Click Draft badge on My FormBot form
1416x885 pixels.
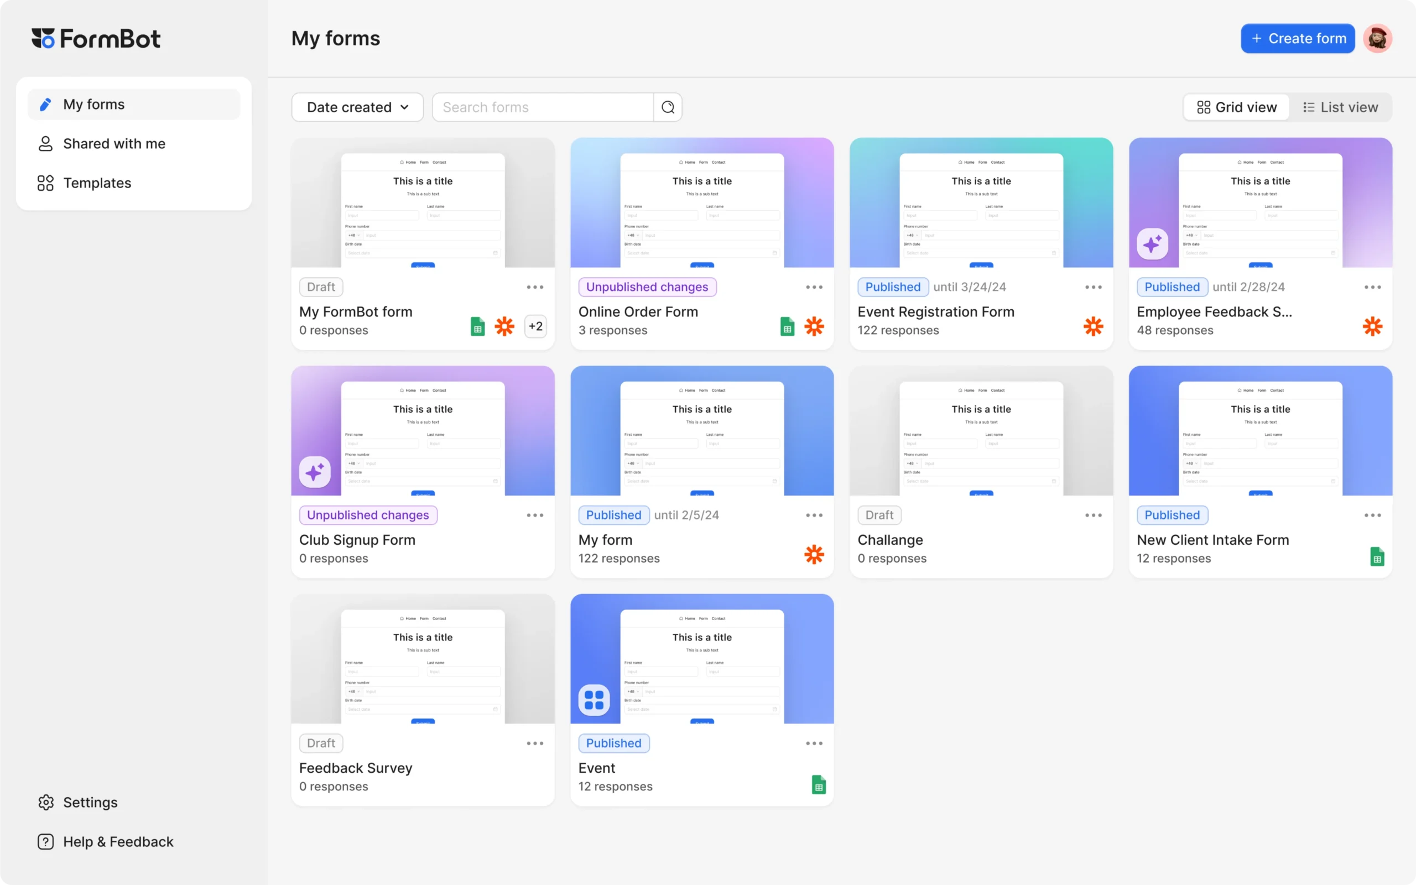321,287
